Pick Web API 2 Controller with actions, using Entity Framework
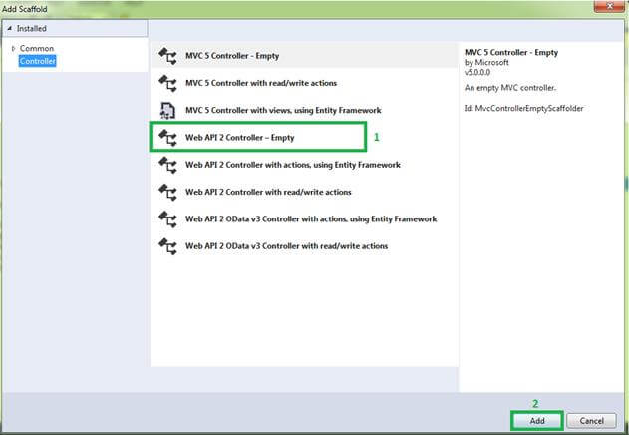 (304, 165)
